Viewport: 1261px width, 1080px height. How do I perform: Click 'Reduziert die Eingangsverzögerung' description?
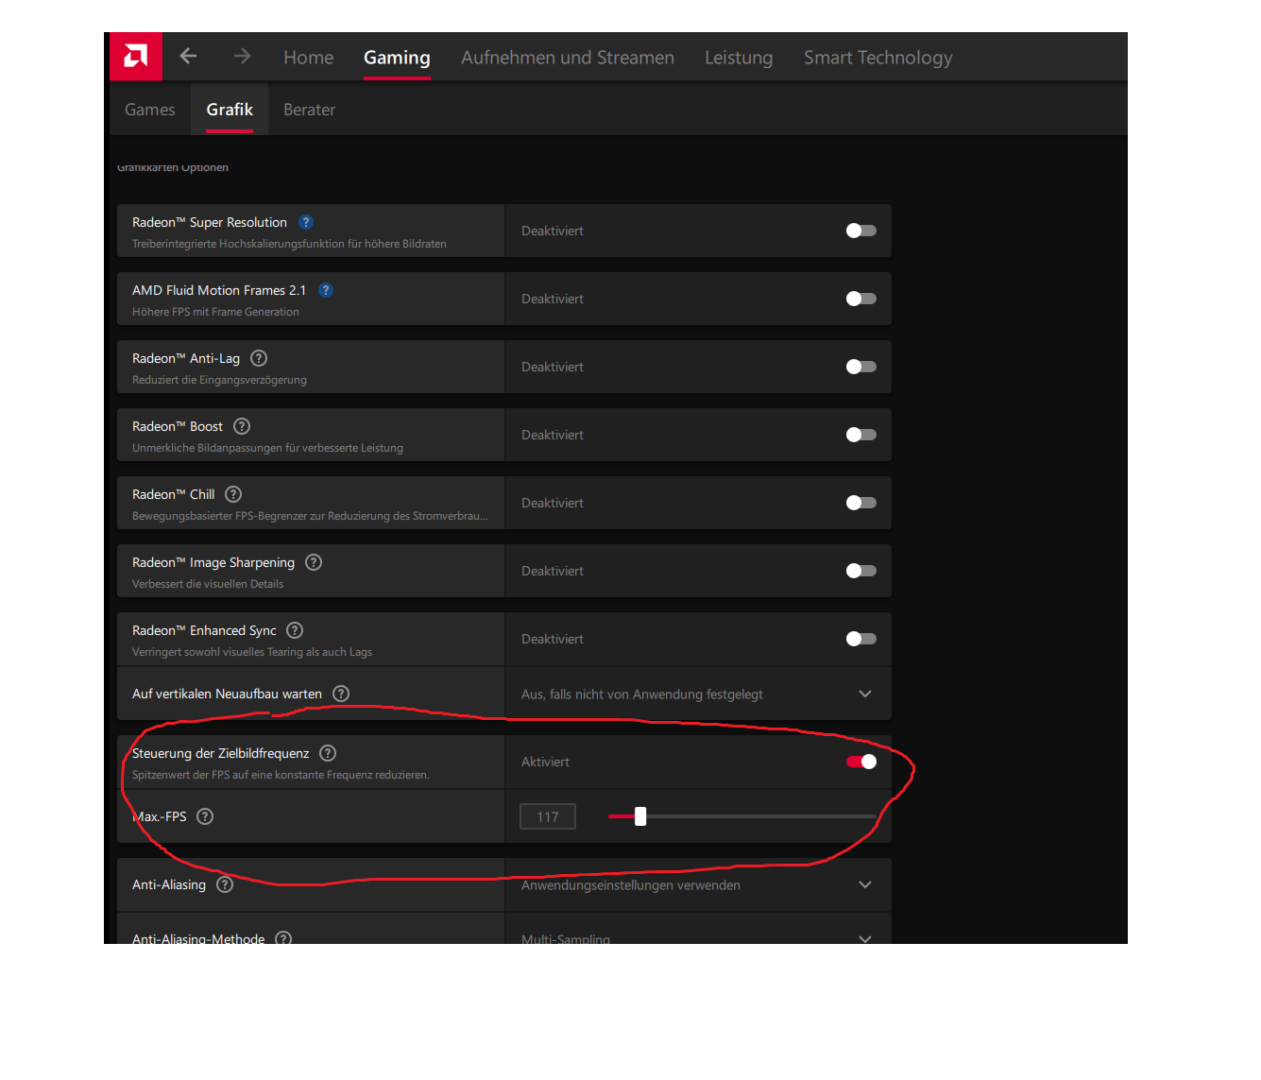(219, 380)
